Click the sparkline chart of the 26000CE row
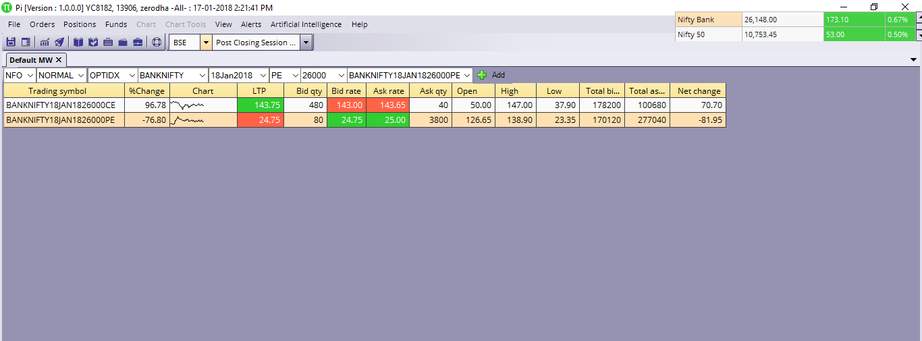 [188, 105]
